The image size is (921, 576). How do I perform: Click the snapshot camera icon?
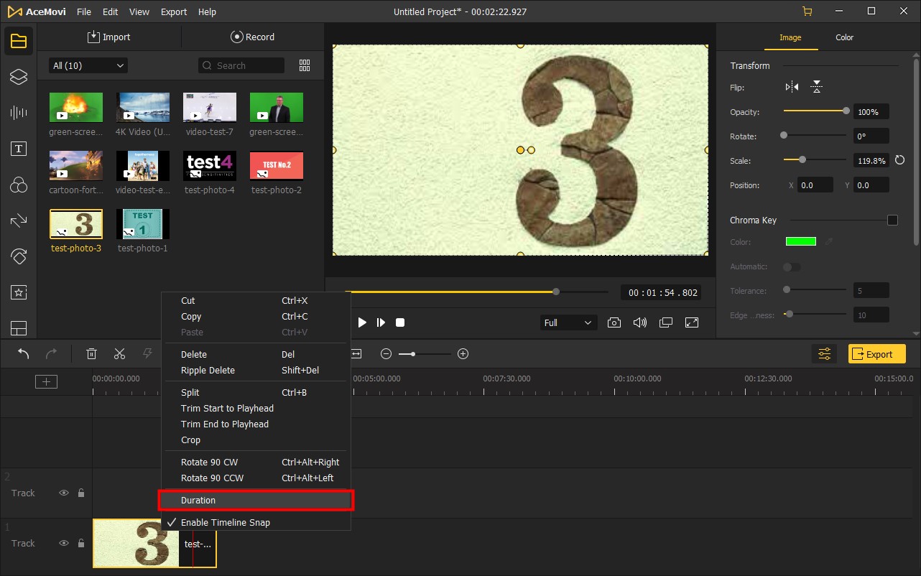(x=614, y=322)
